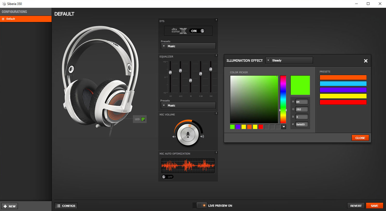Open the Equalizer Presets dropdown
The width and height of the screenshot is (386, 211).
[x=188, y=105]
